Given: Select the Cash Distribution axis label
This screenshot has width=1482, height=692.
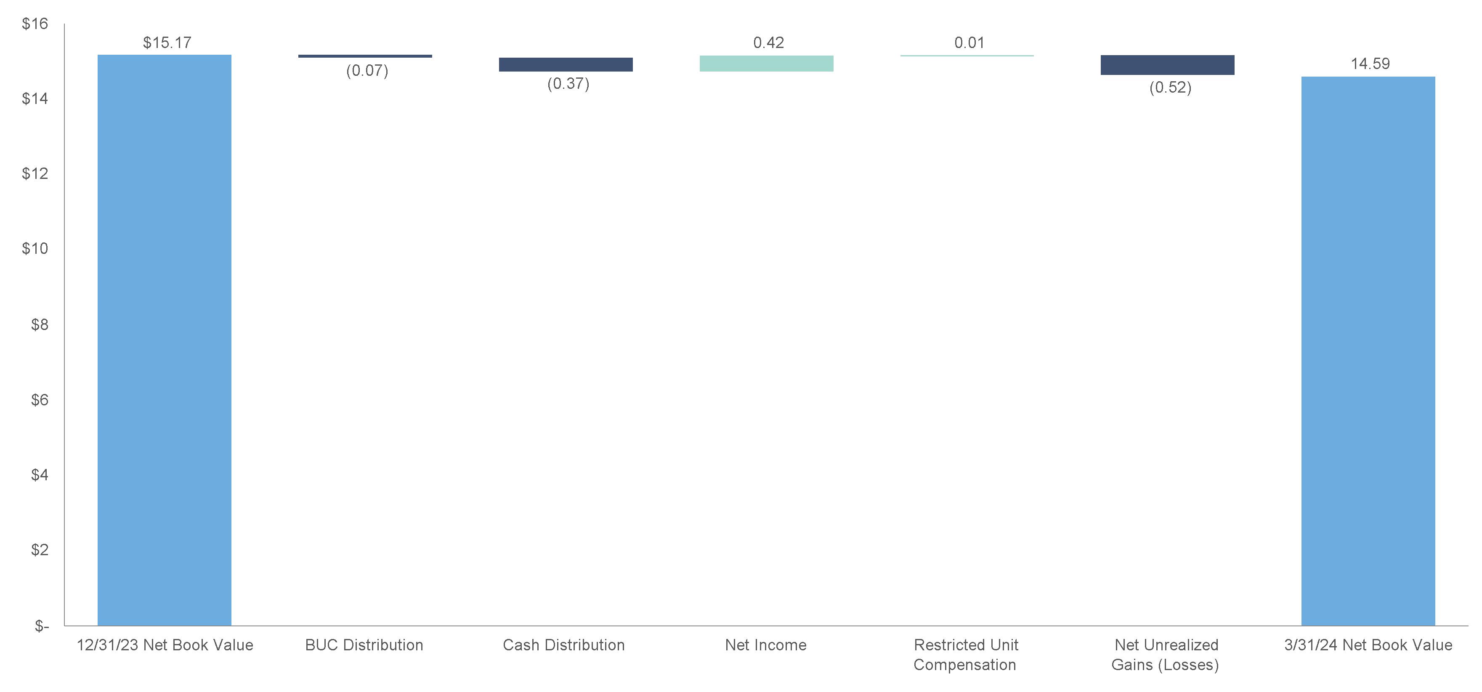Looking at the screenshot, I should 564,645.
